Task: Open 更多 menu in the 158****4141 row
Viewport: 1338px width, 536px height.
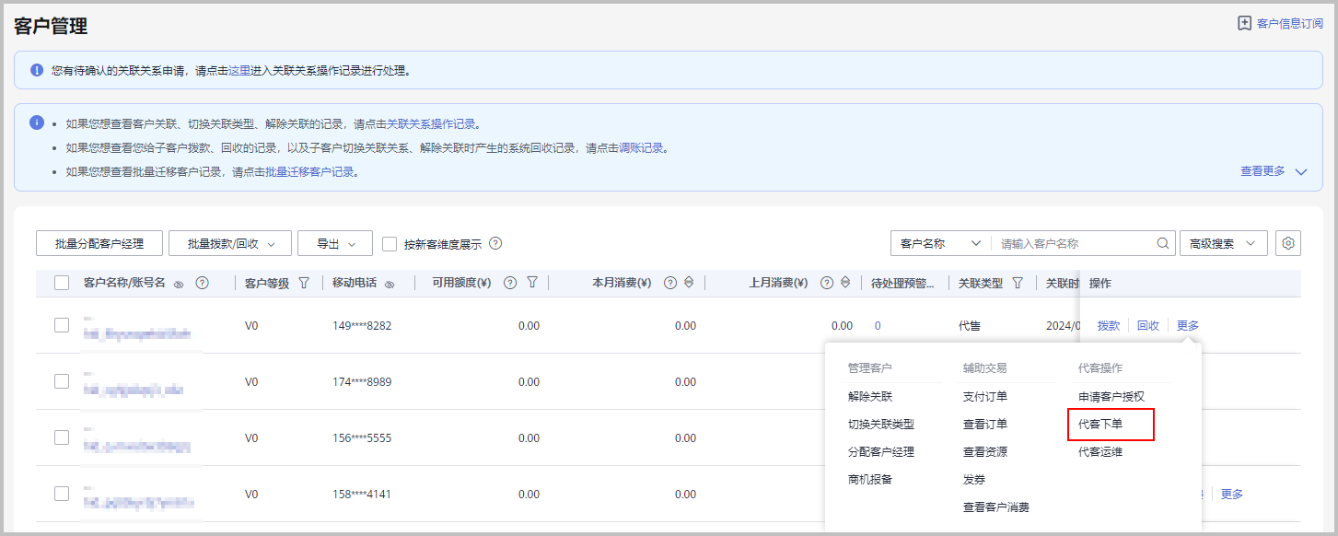Action: tap(1232, 494)
